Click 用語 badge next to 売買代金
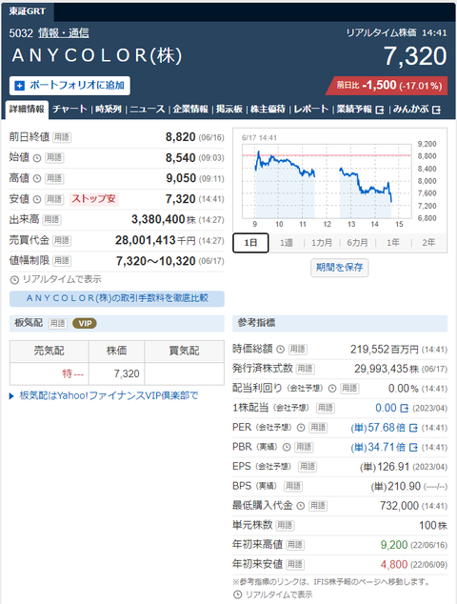The width and height of the screenshot is (457, 604). tap(62, 240)
